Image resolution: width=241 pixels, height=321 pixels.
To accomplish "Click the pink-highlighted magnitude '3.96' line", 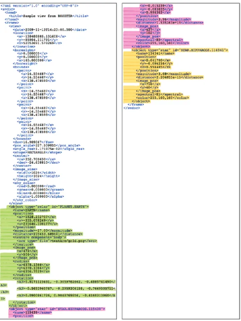I will point(163,19).
